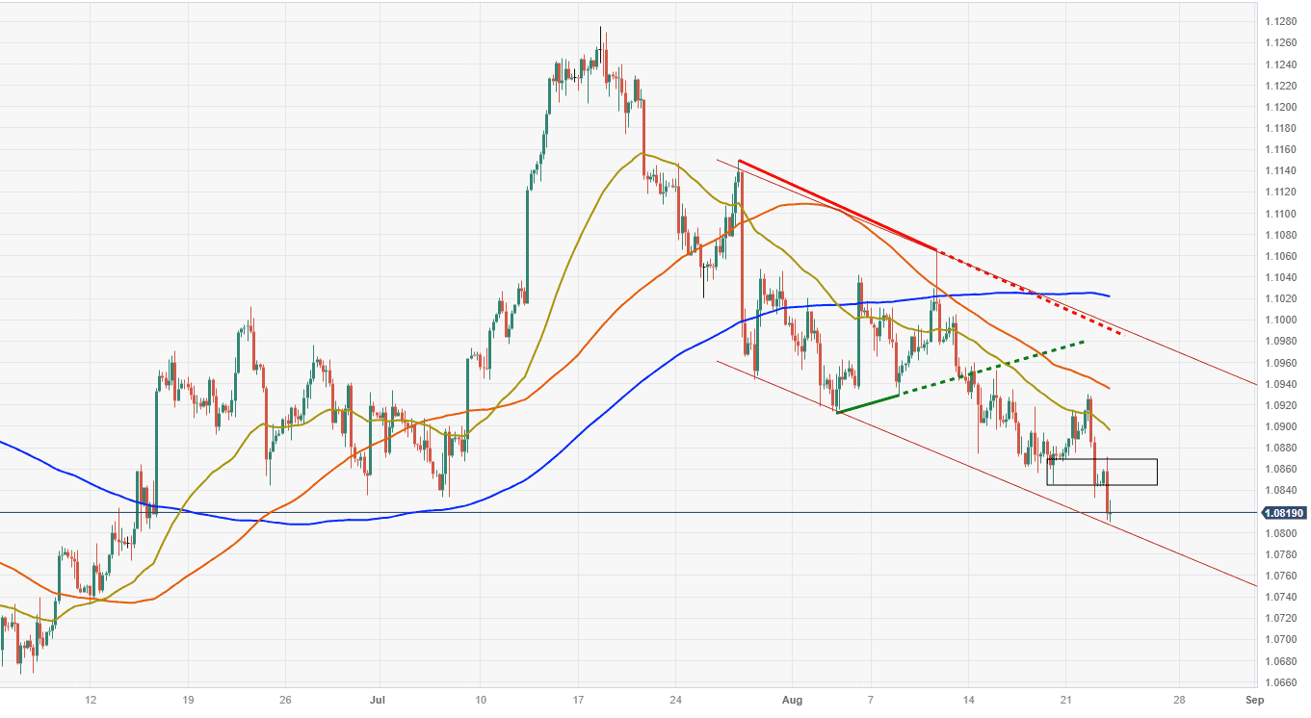Click the date axis label 17
Screen dimensions: 1311x718
pyautogui.click(x=578, y=700)
